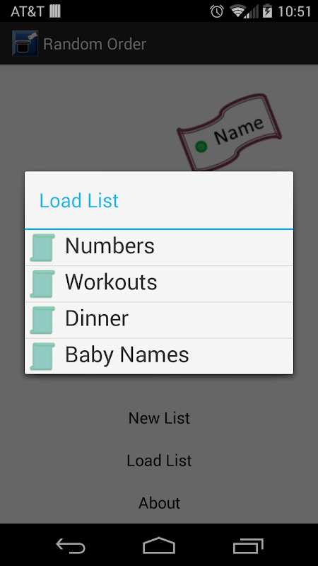Tap the scroll icon beside Numbers
The width and height of the screenshot is (318, 566).
[x=42, y=248]
